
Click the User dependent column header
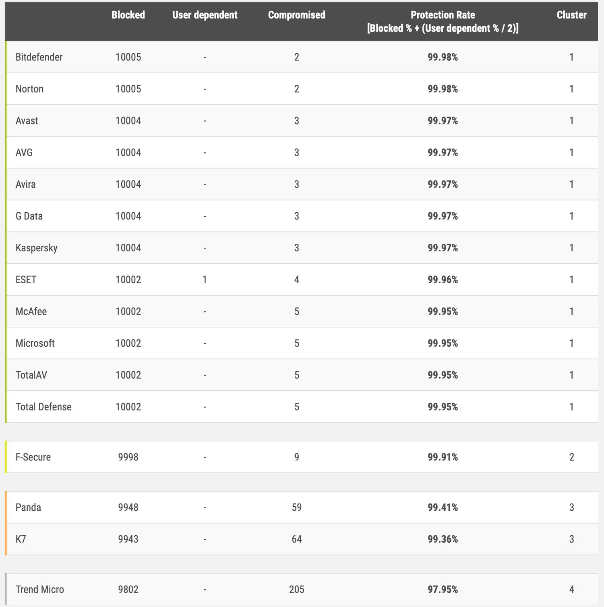pos(205,15)
